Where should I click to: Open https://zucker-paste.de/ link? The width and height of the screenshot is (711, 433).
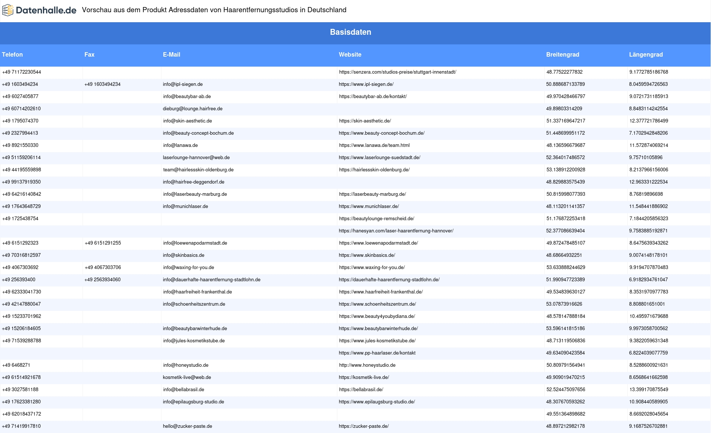coord(364,426)
